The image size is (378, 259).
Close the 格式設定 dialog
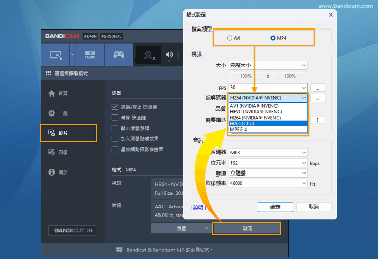click(331, 15)
